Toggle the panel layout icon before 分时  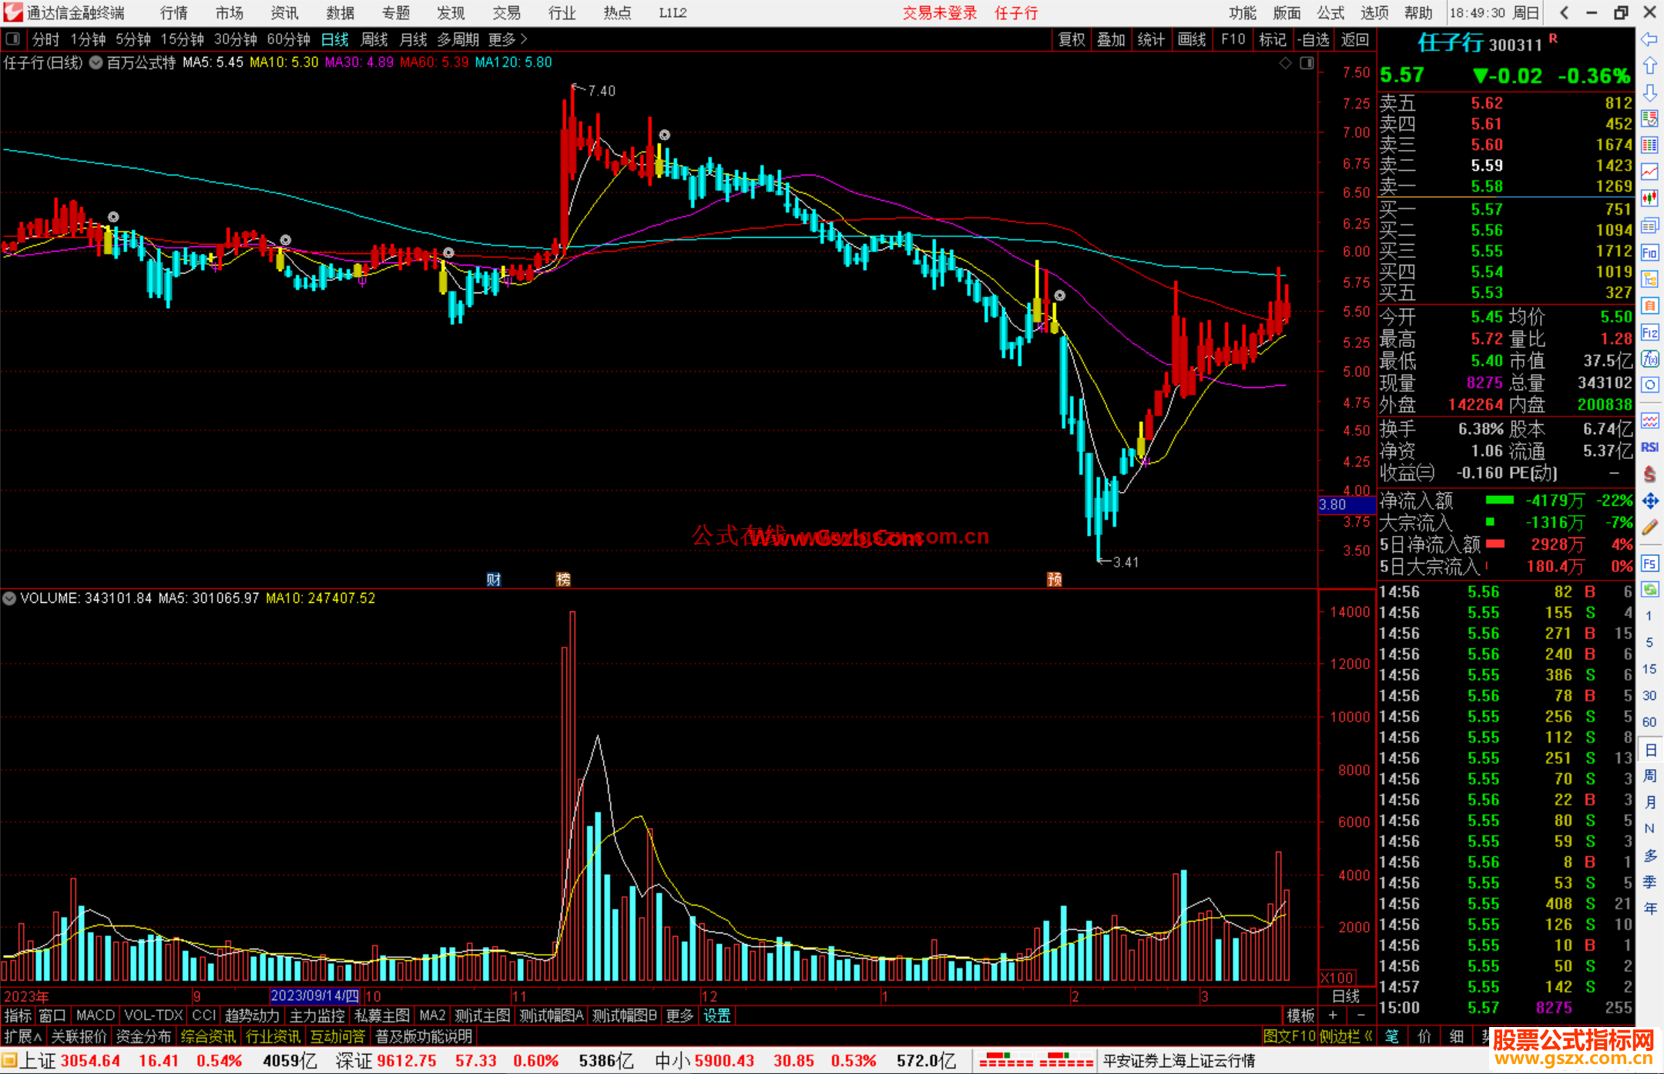point(13,38)
